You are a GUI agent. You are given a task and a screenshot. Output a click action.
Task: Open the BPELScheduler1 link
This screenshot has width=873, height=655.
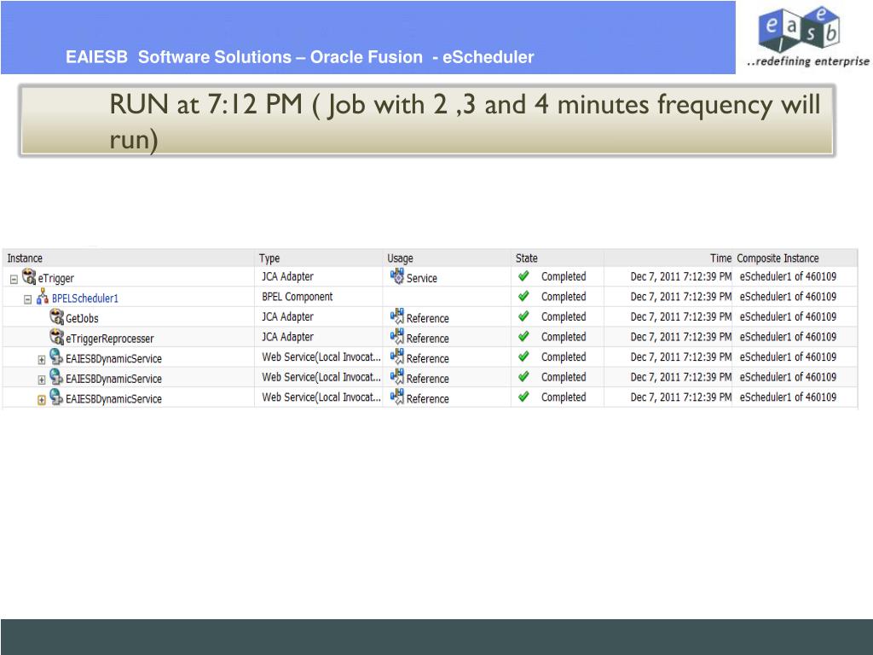(85, 299)
